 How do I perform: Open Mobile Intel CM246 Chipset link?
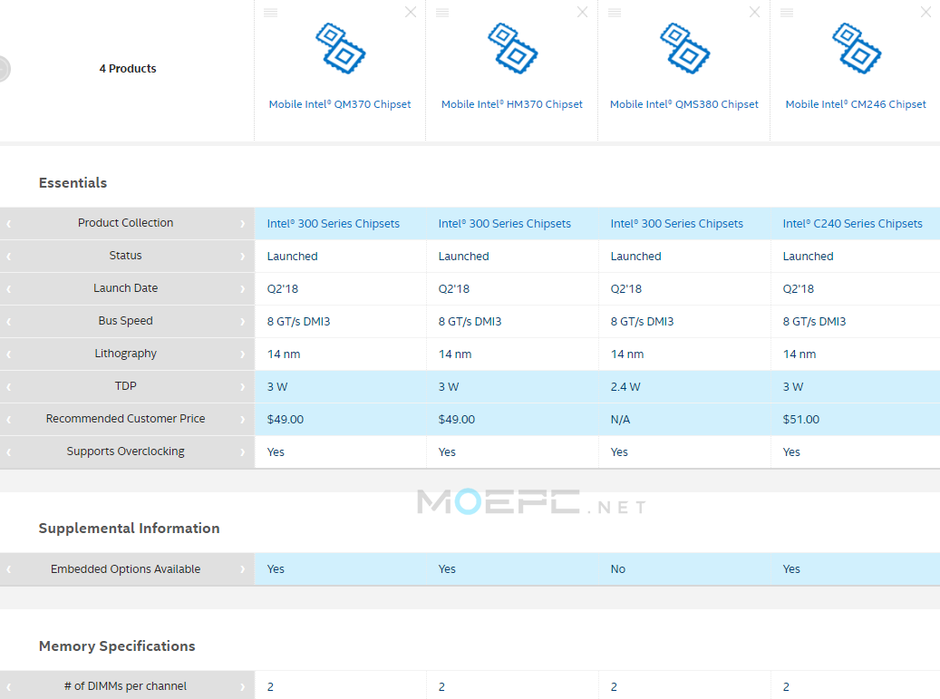pos(856,104)
